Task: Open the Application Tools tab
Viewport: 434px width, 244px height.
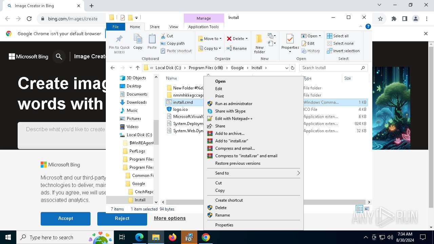Action: tap(203, 27)
